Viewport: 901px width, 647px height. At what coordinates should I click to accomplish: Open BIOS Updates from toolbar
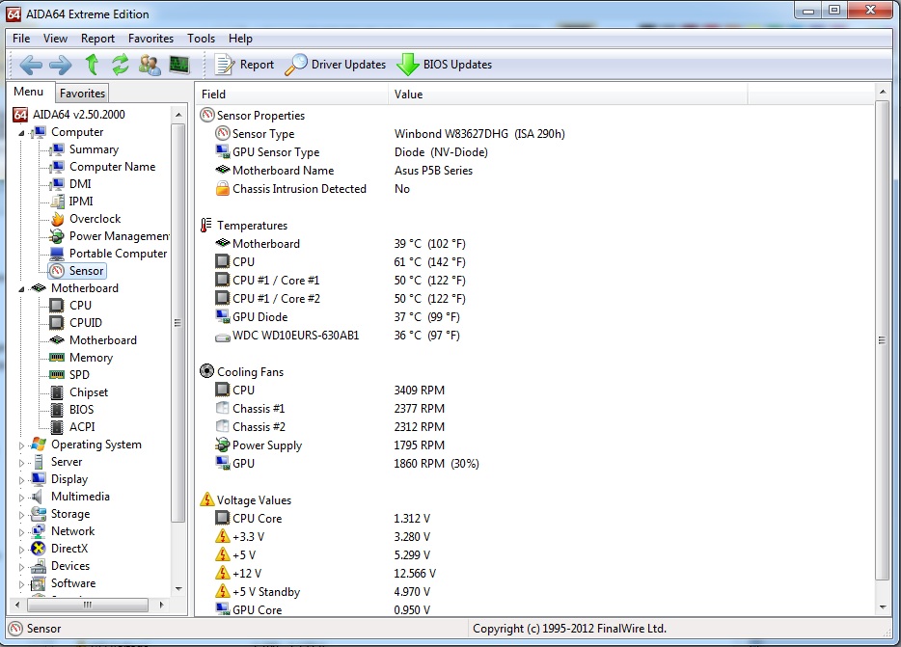point(445,65)
